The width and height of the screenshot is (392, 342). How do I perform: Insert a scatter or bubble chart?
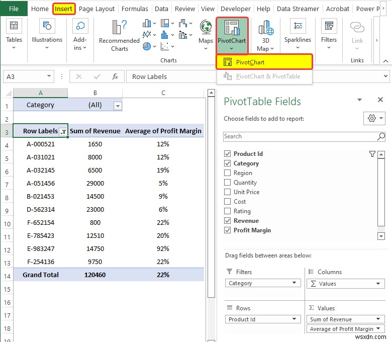pos(167,46)
